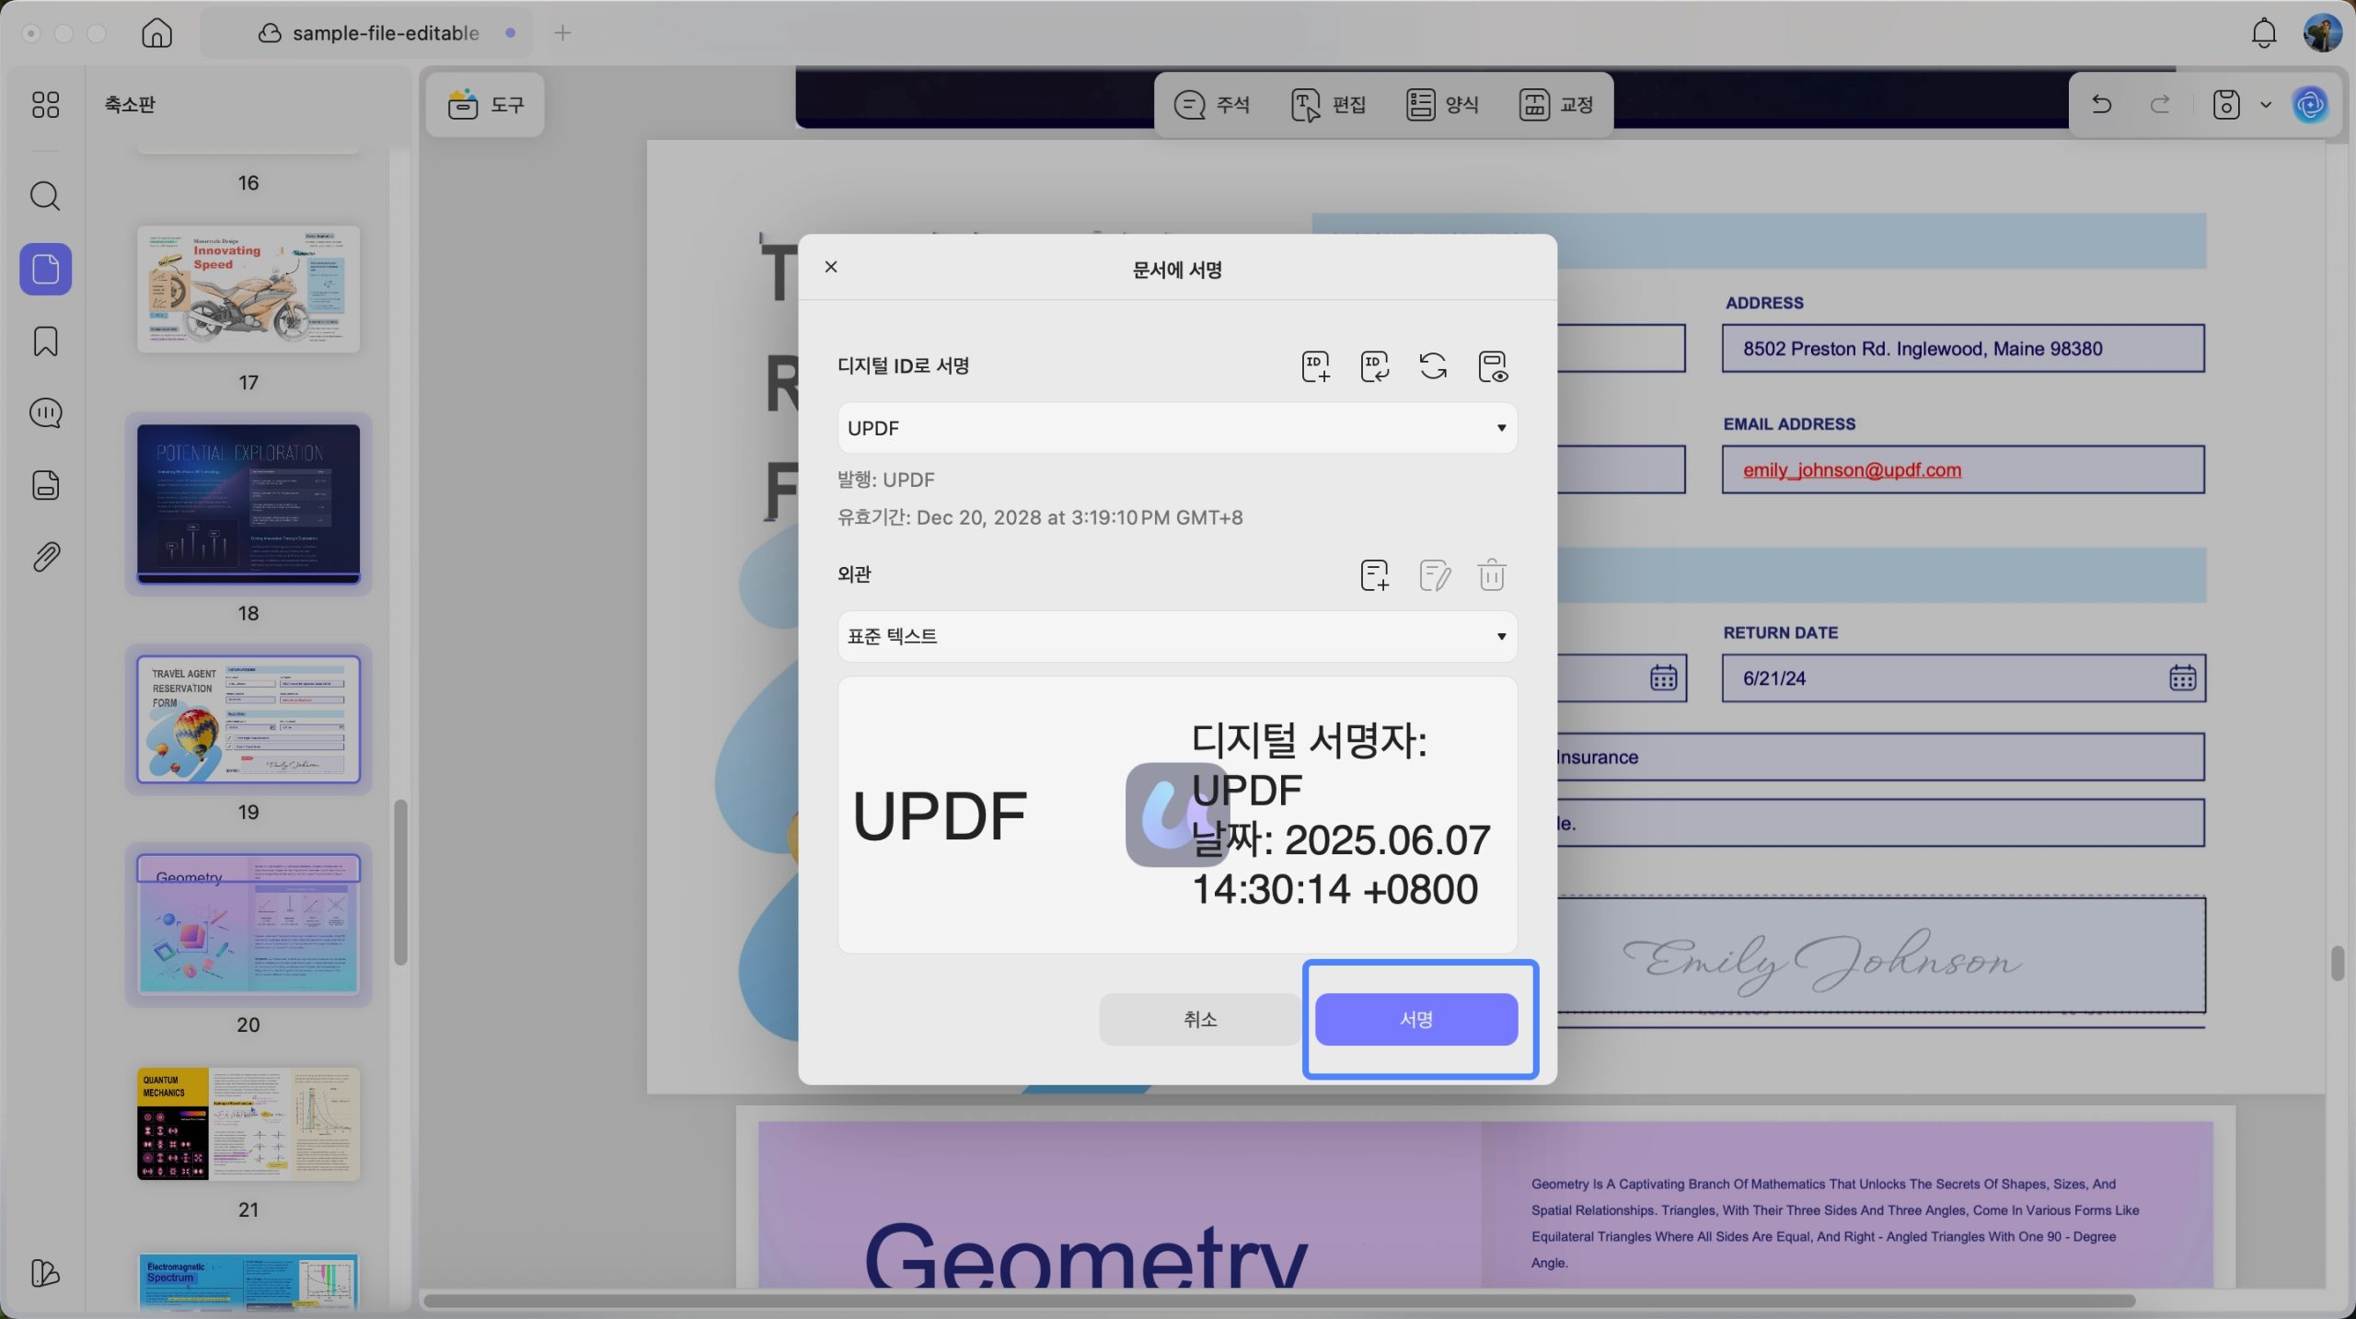Click the thumbnail panel scrollbar

coord(400,883)
